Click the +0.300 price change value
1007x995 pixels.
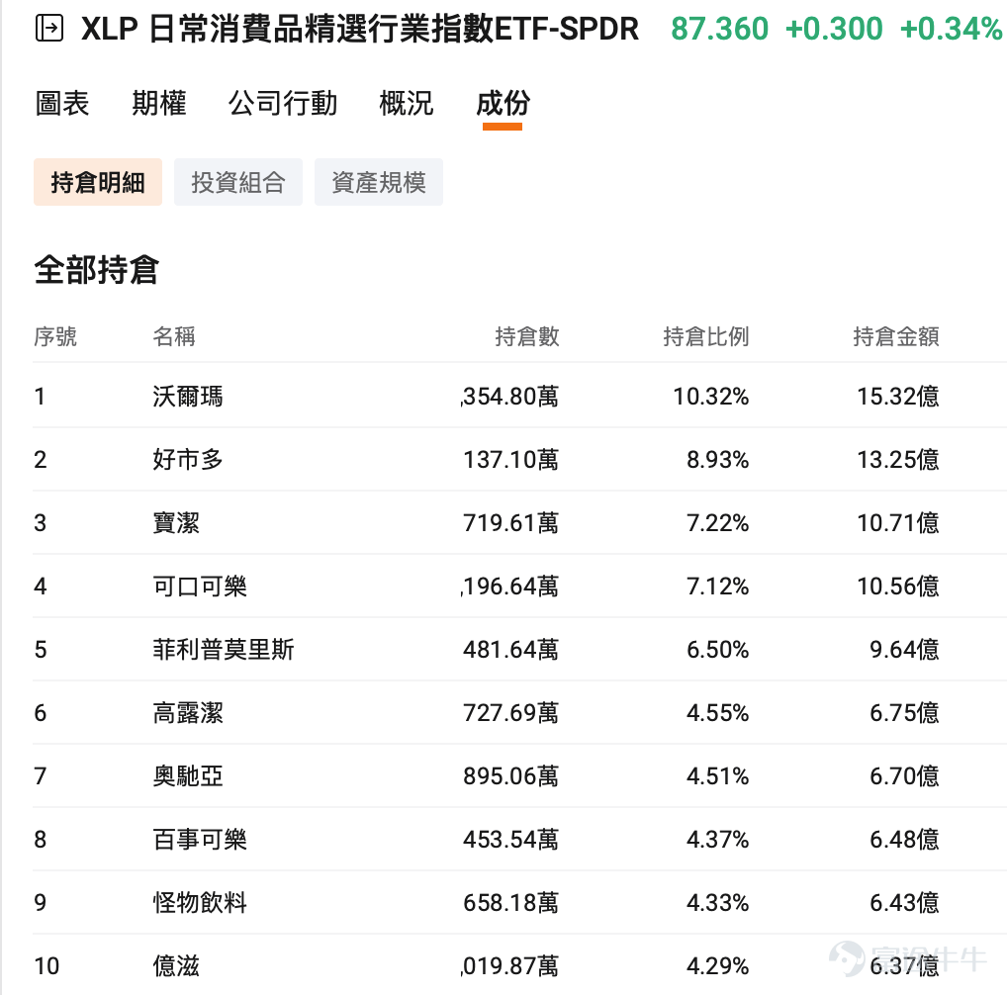(834, 29)
